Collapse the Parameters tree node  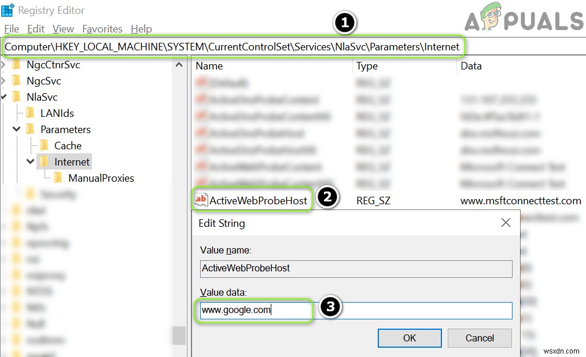[16, 130]
